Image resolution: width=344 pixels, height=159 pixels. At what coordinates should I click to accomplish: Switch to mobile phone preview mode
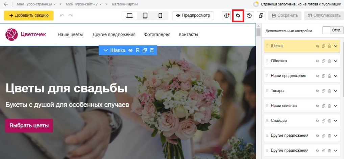click(x=160, y=15)
